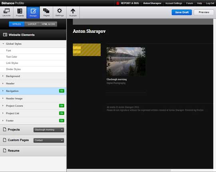Switch to the Layout tab

pyautogui.click(x=32, y=24)
